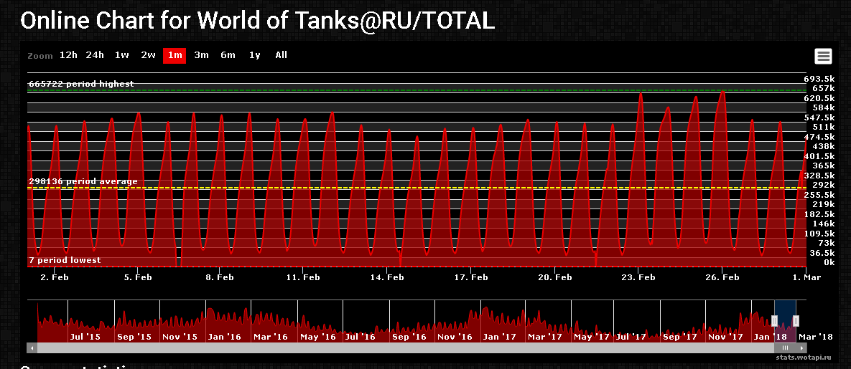
Task: Set zoom range to 24h
Action: pyautogui.click(x=95, y=55)
